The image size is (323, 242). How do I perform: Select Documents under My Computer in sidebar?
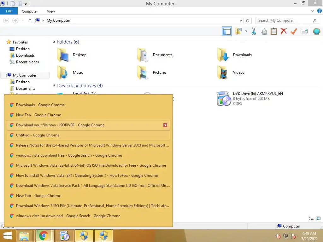coord(26,88)
